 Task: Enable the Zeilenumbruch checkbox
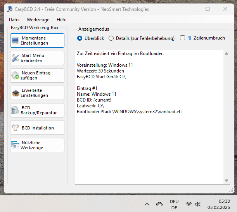point(182,38)
